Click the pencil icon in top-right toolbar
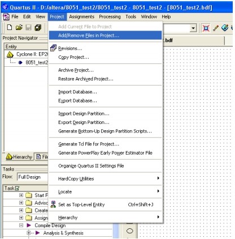235x239 pixels. click(x=215, y=28)
